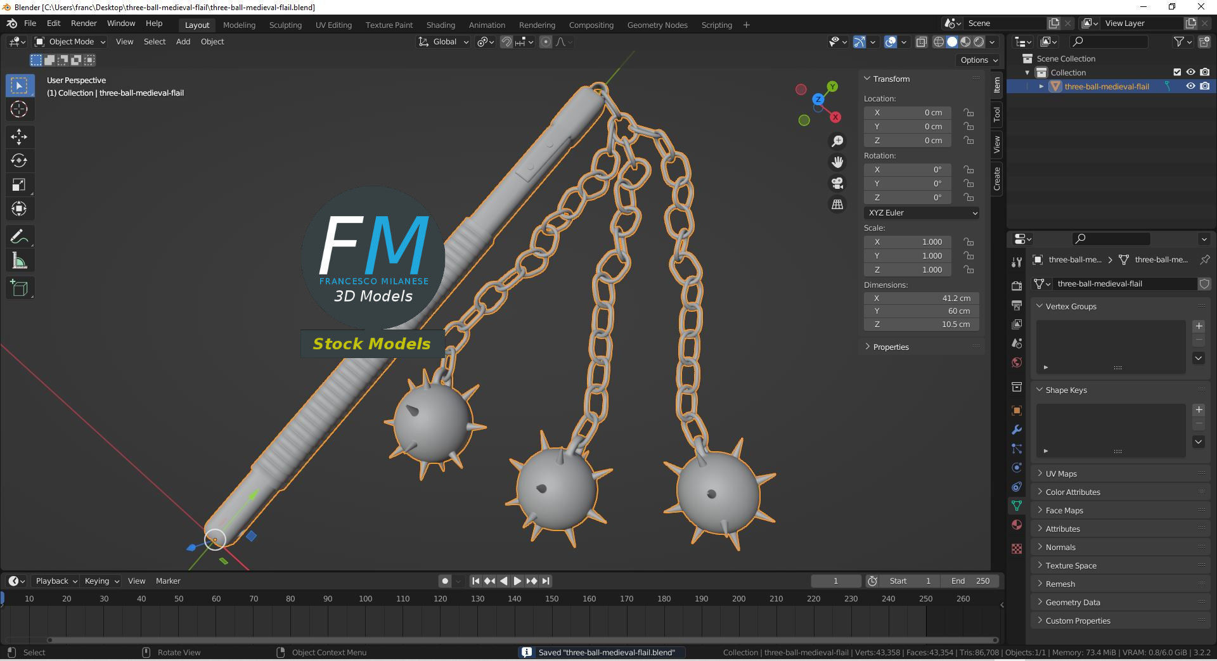Open the Render menu

coord(83,23)
